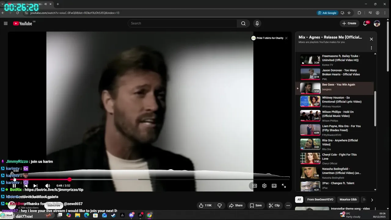This screenshot has width=391, height=220.
Task: Play Jason Donovan - Too Many Broken Hearts
Action: [335, 74]
